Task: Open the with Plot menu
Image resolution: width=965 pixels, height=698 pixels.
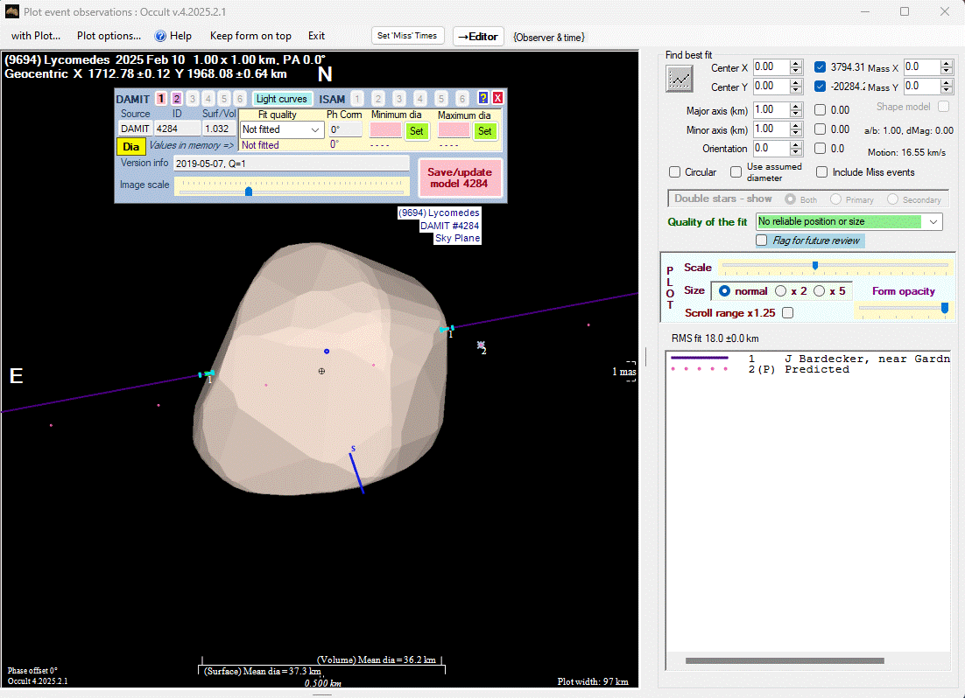Action: (x=36, y=36)
